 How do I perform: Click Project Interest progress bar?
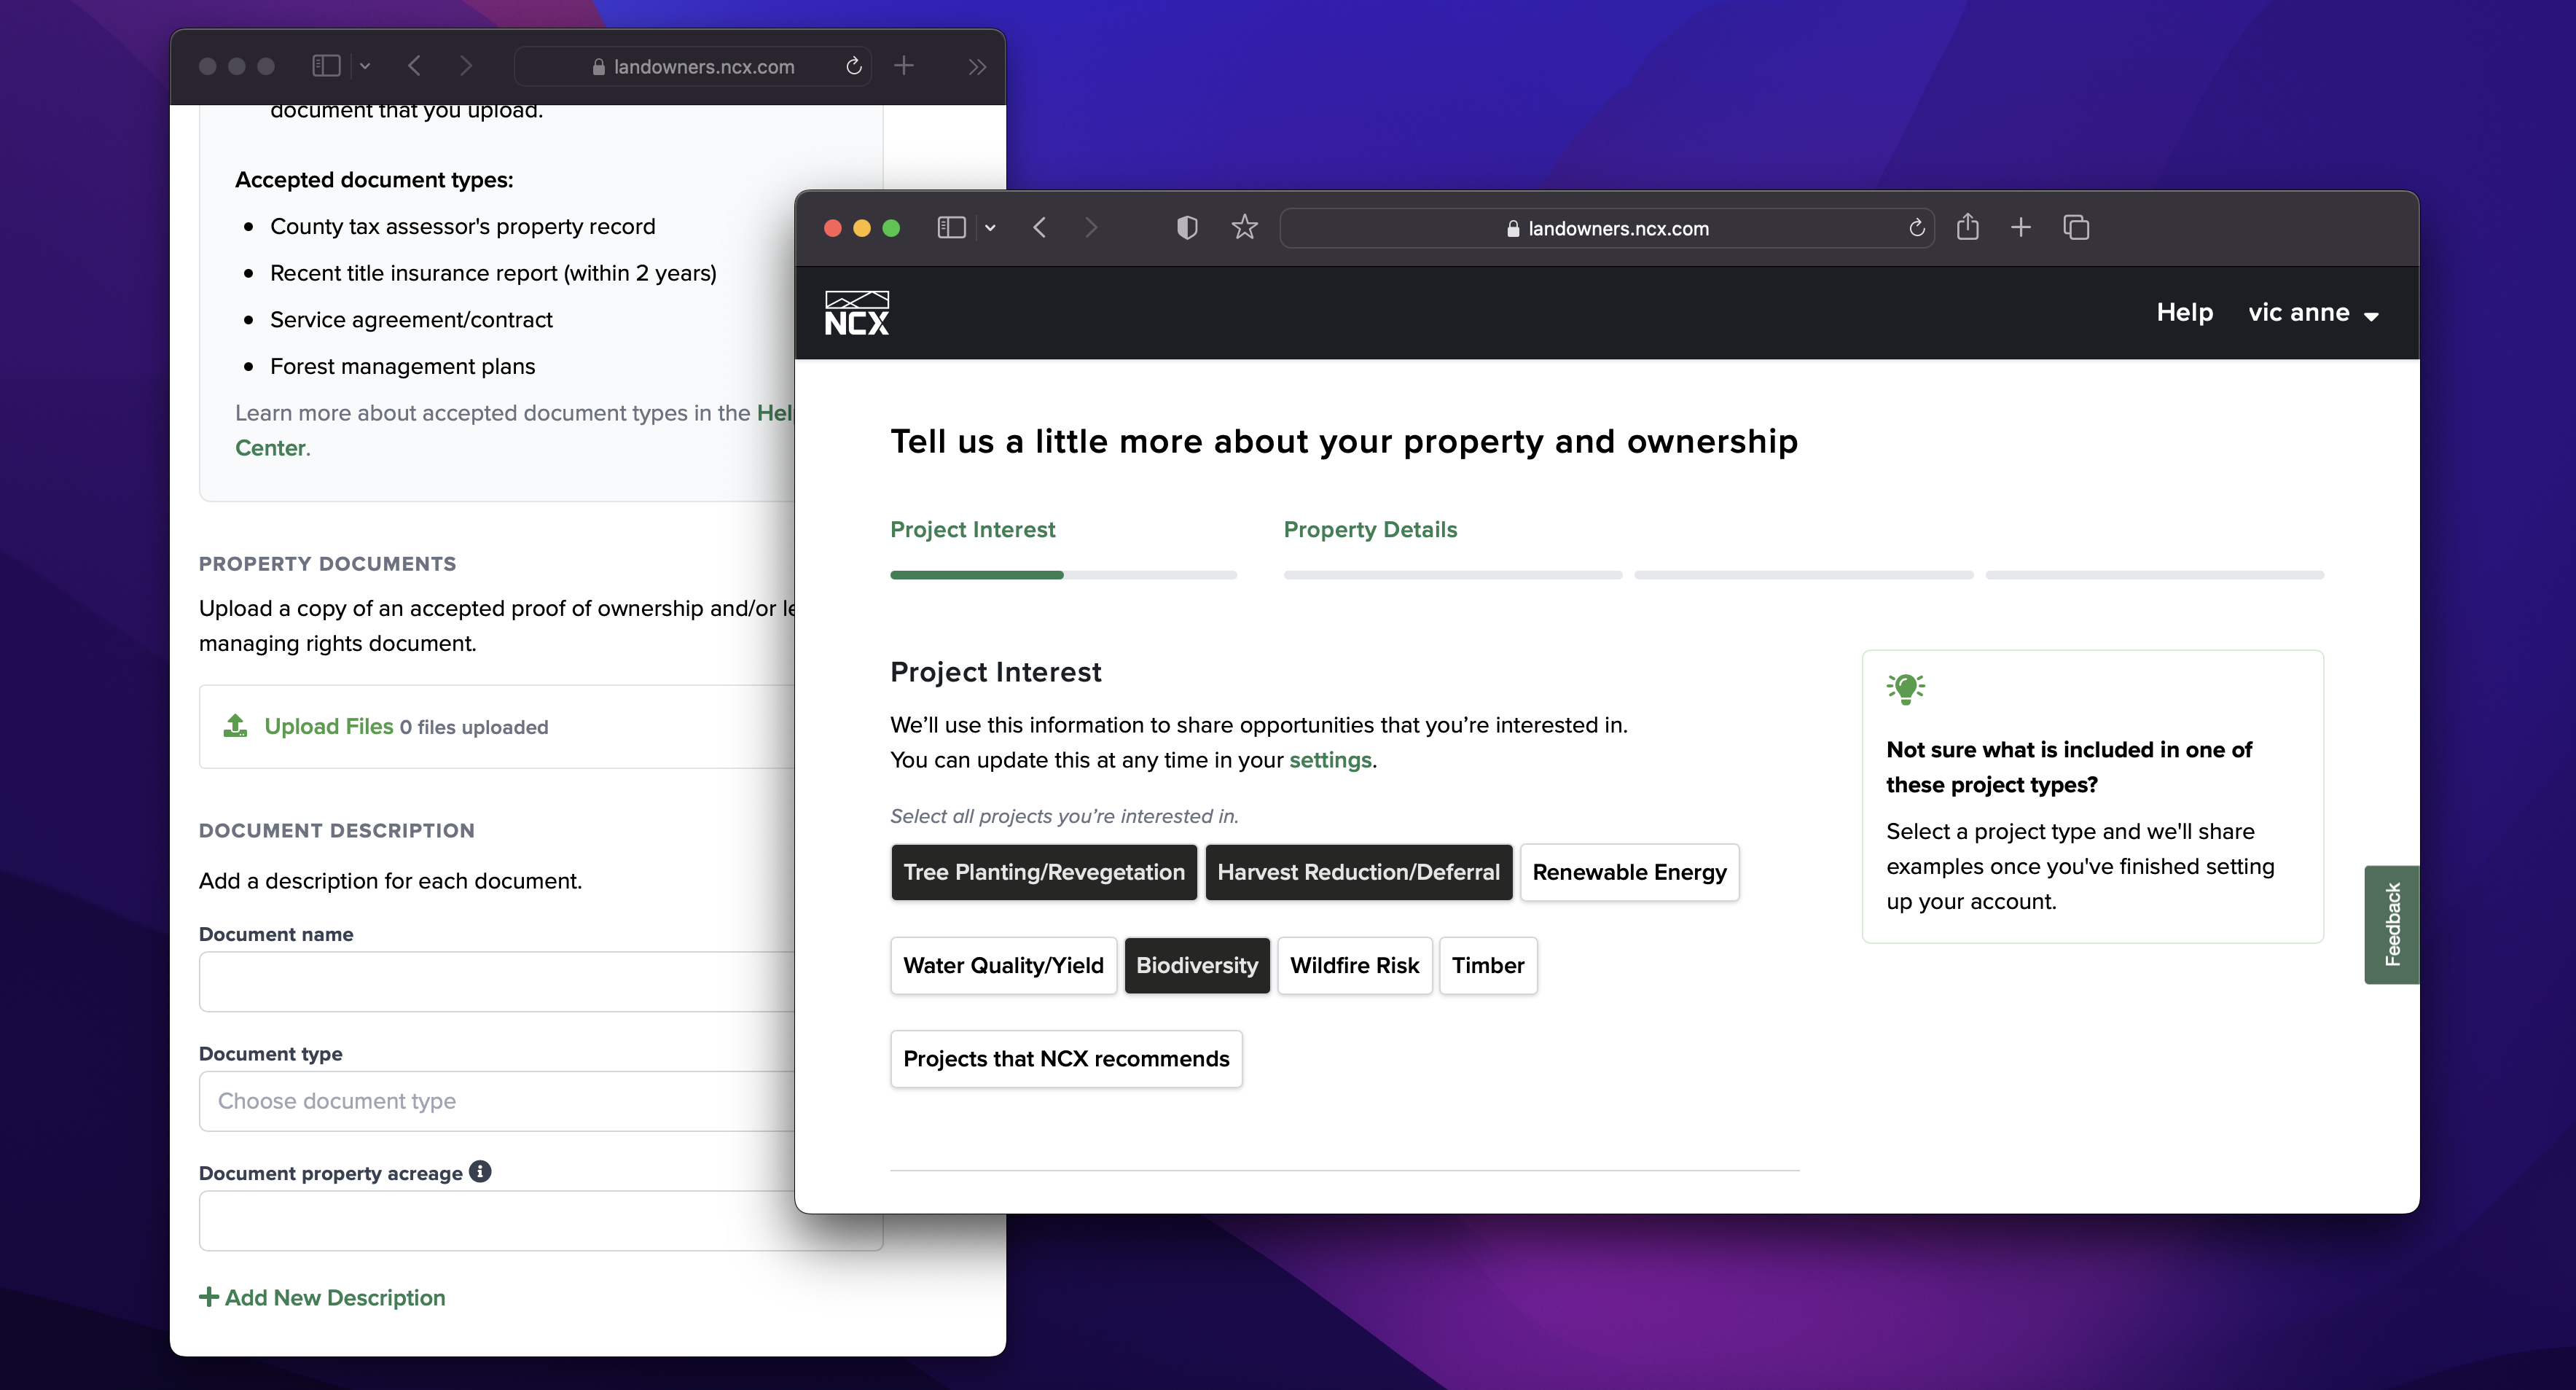[x=1063, y=575]
